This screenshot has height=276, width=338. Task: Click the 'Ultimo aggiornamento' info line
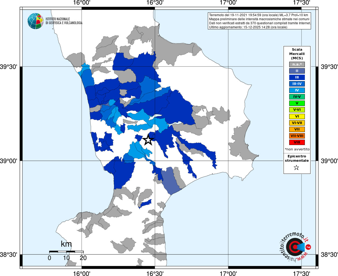[x=248, y=27]
